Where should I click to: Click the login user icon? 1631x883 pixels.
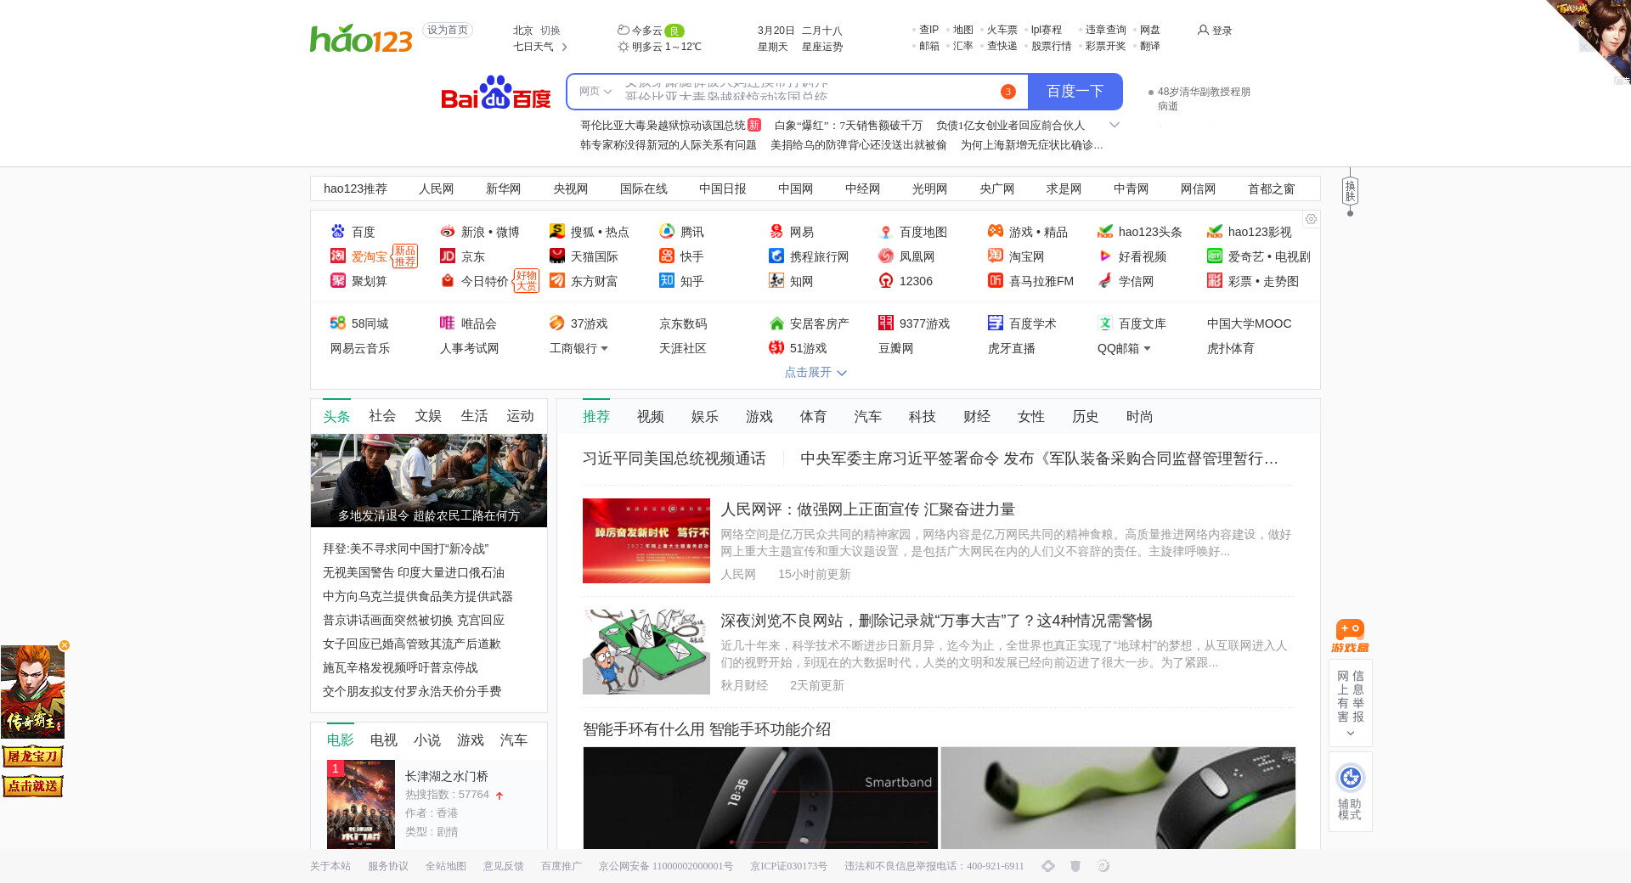click(1203, 30)
